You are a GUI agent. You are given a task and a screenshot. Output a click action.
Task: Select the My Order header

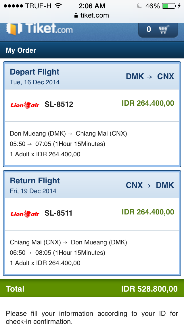(21, 50)
